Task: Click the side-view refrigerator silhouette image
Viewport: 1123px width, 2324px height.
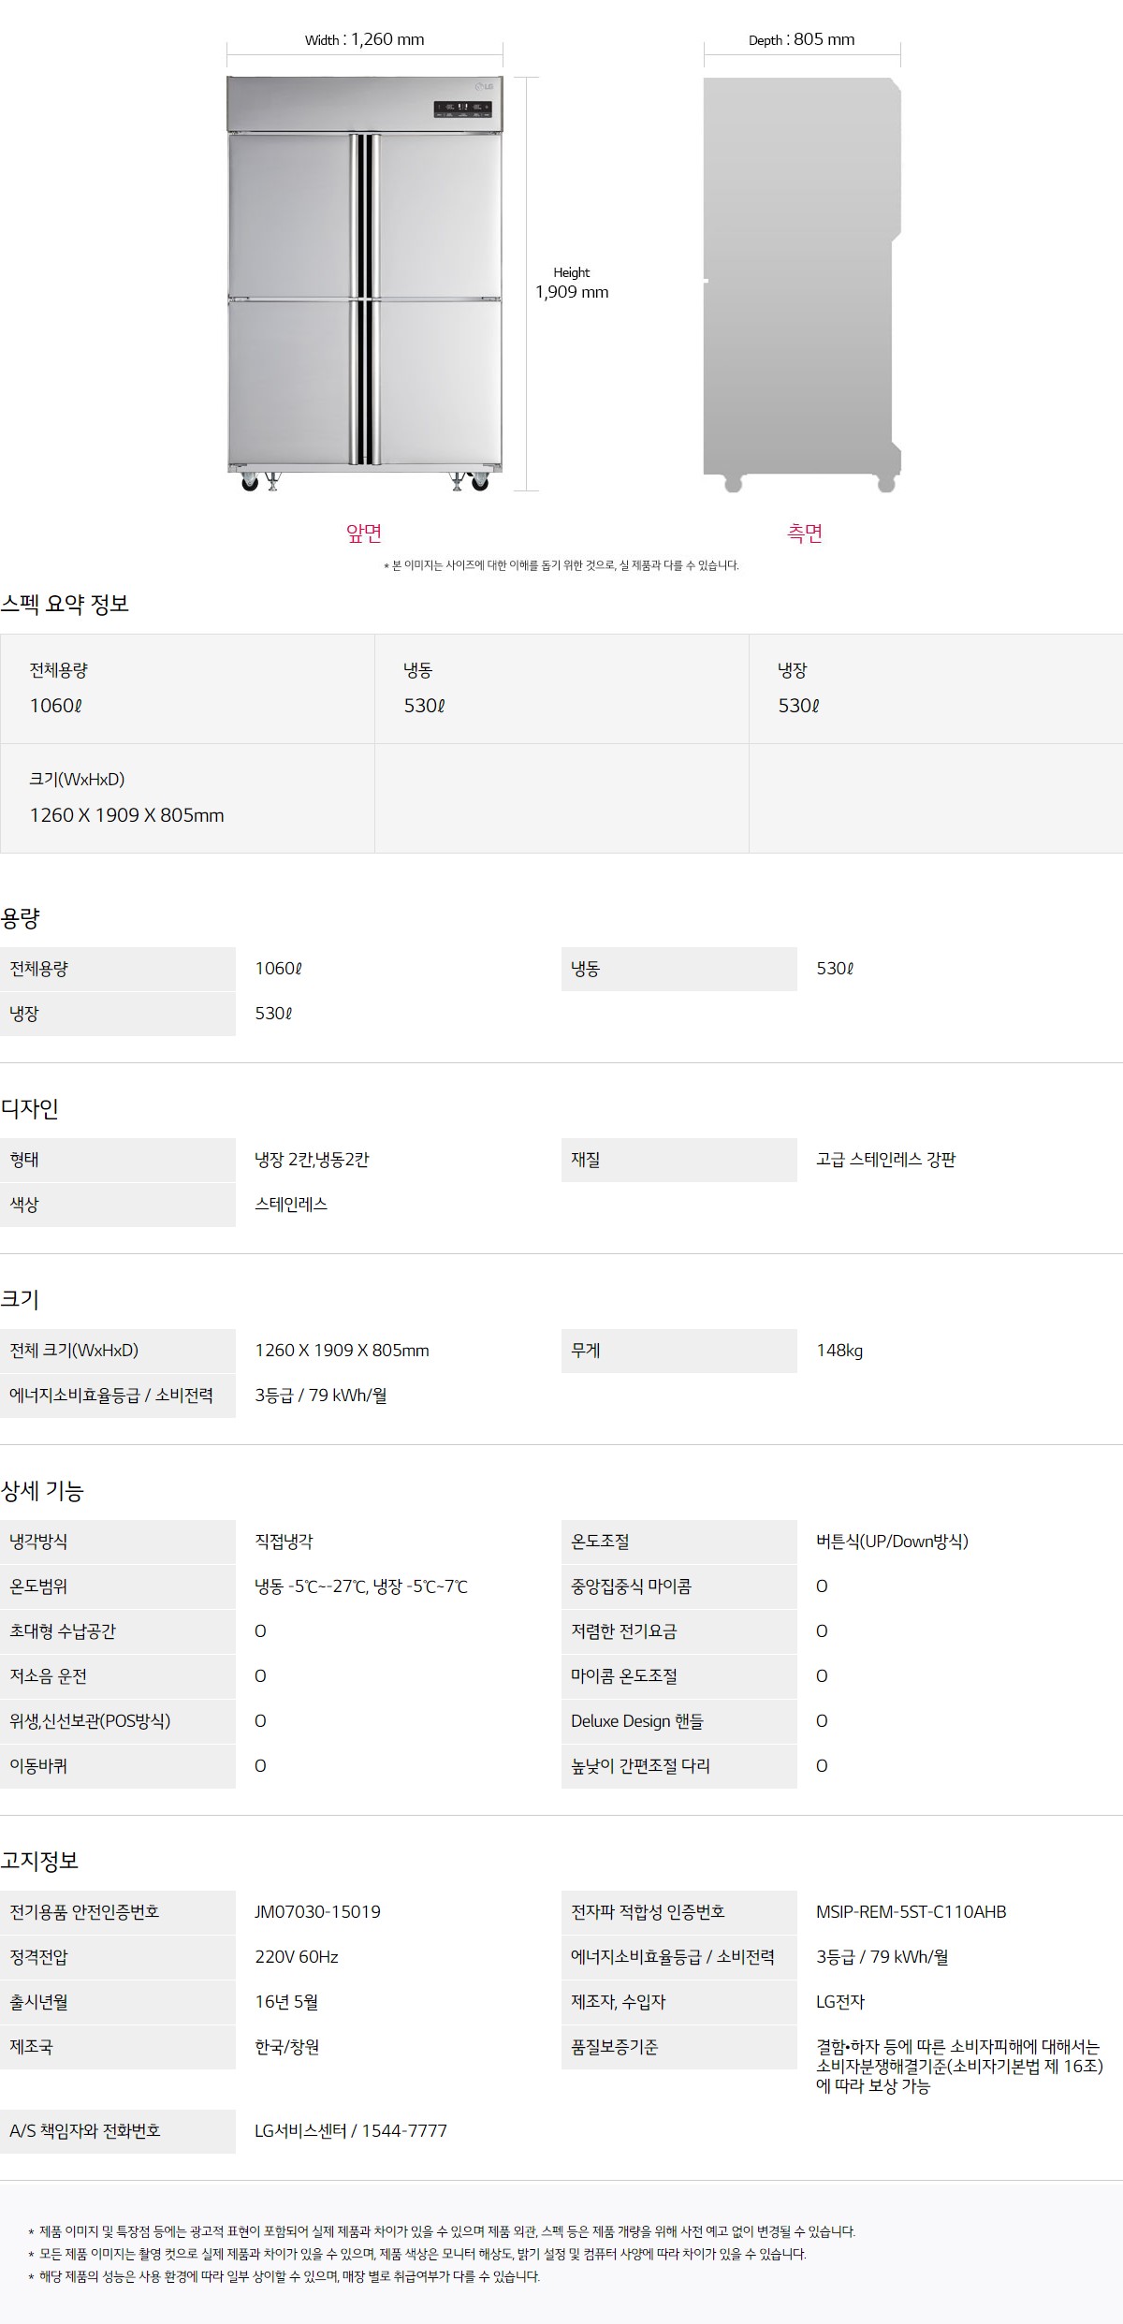Action: click(802, 281)
